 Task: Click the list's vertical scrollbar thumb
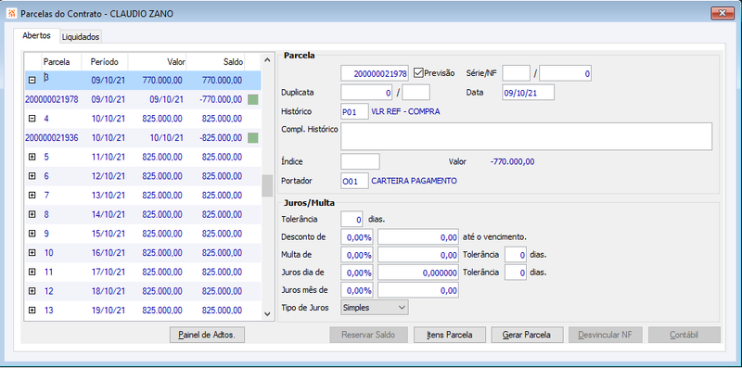click(x=267, y=185)
